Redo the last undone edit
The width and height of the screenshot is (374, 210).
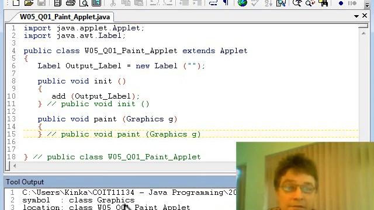(168, 3)
